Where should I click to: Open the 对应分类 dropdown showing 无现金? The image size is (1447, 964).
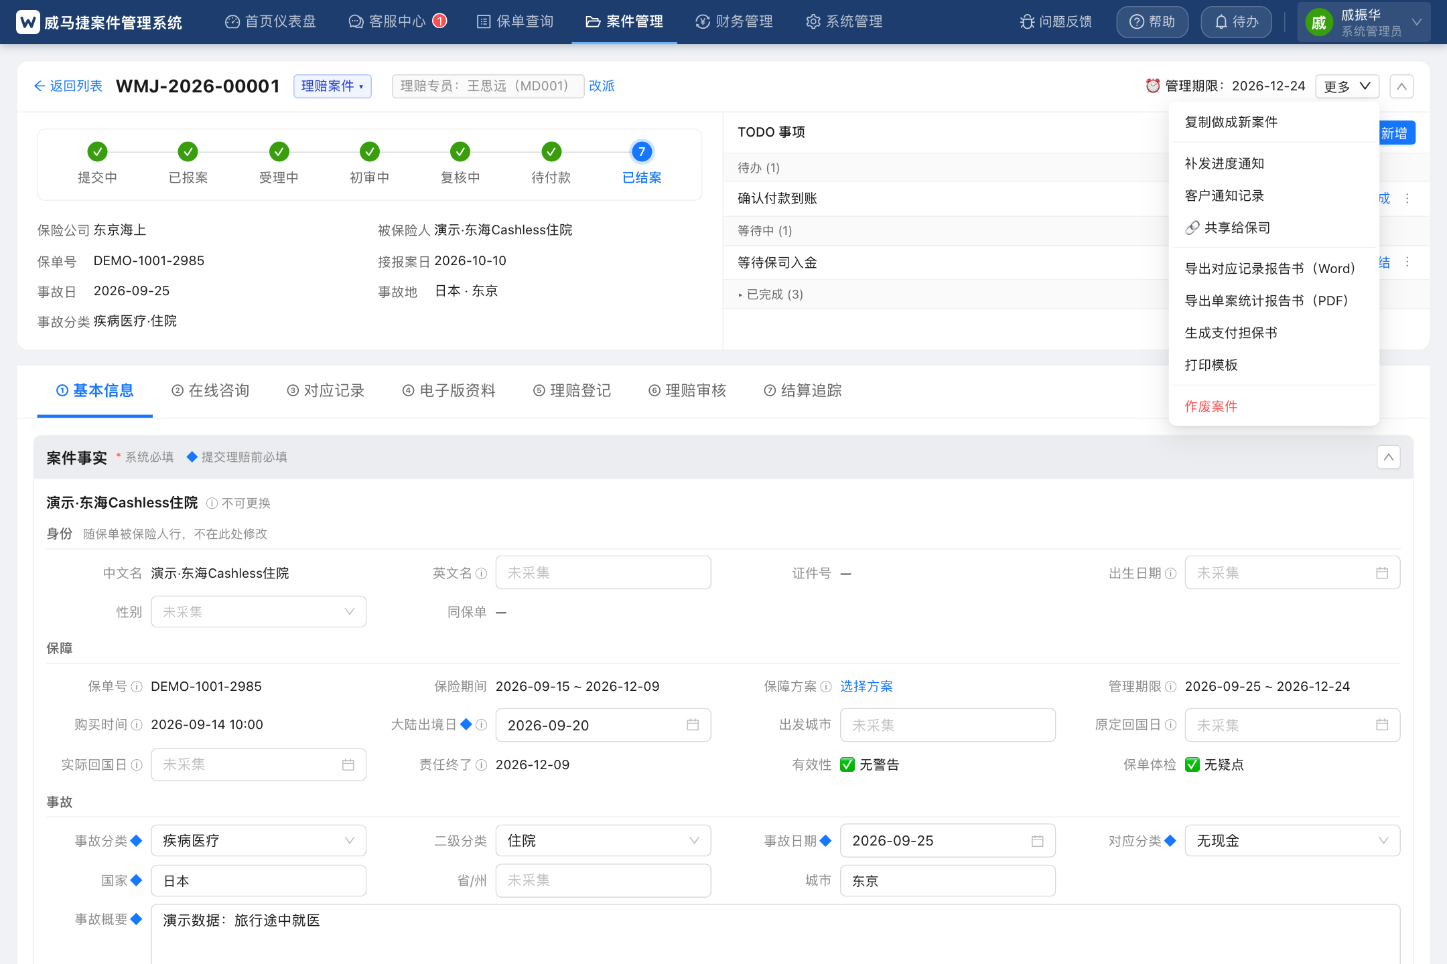pyautogui.click(x=1292, y=841)
